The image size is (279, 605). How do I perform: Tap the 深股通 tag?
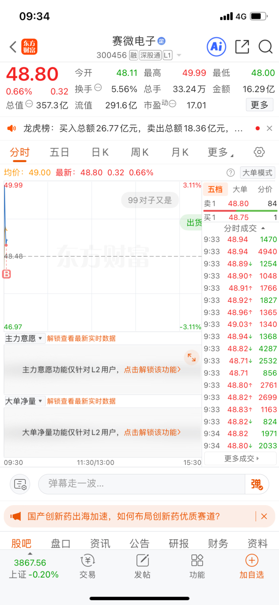pos(150,55)
